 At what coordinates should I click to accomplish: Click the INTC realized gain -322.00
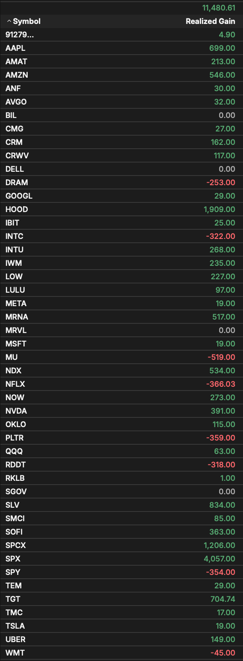tap(221, 236)
